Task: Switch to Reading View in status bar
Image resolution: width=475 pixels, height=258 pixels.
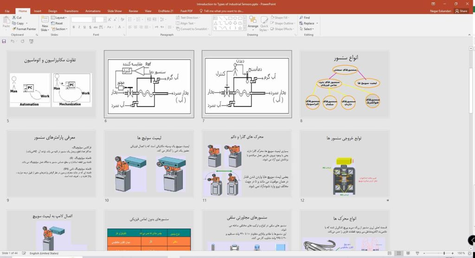Action: 408,253
